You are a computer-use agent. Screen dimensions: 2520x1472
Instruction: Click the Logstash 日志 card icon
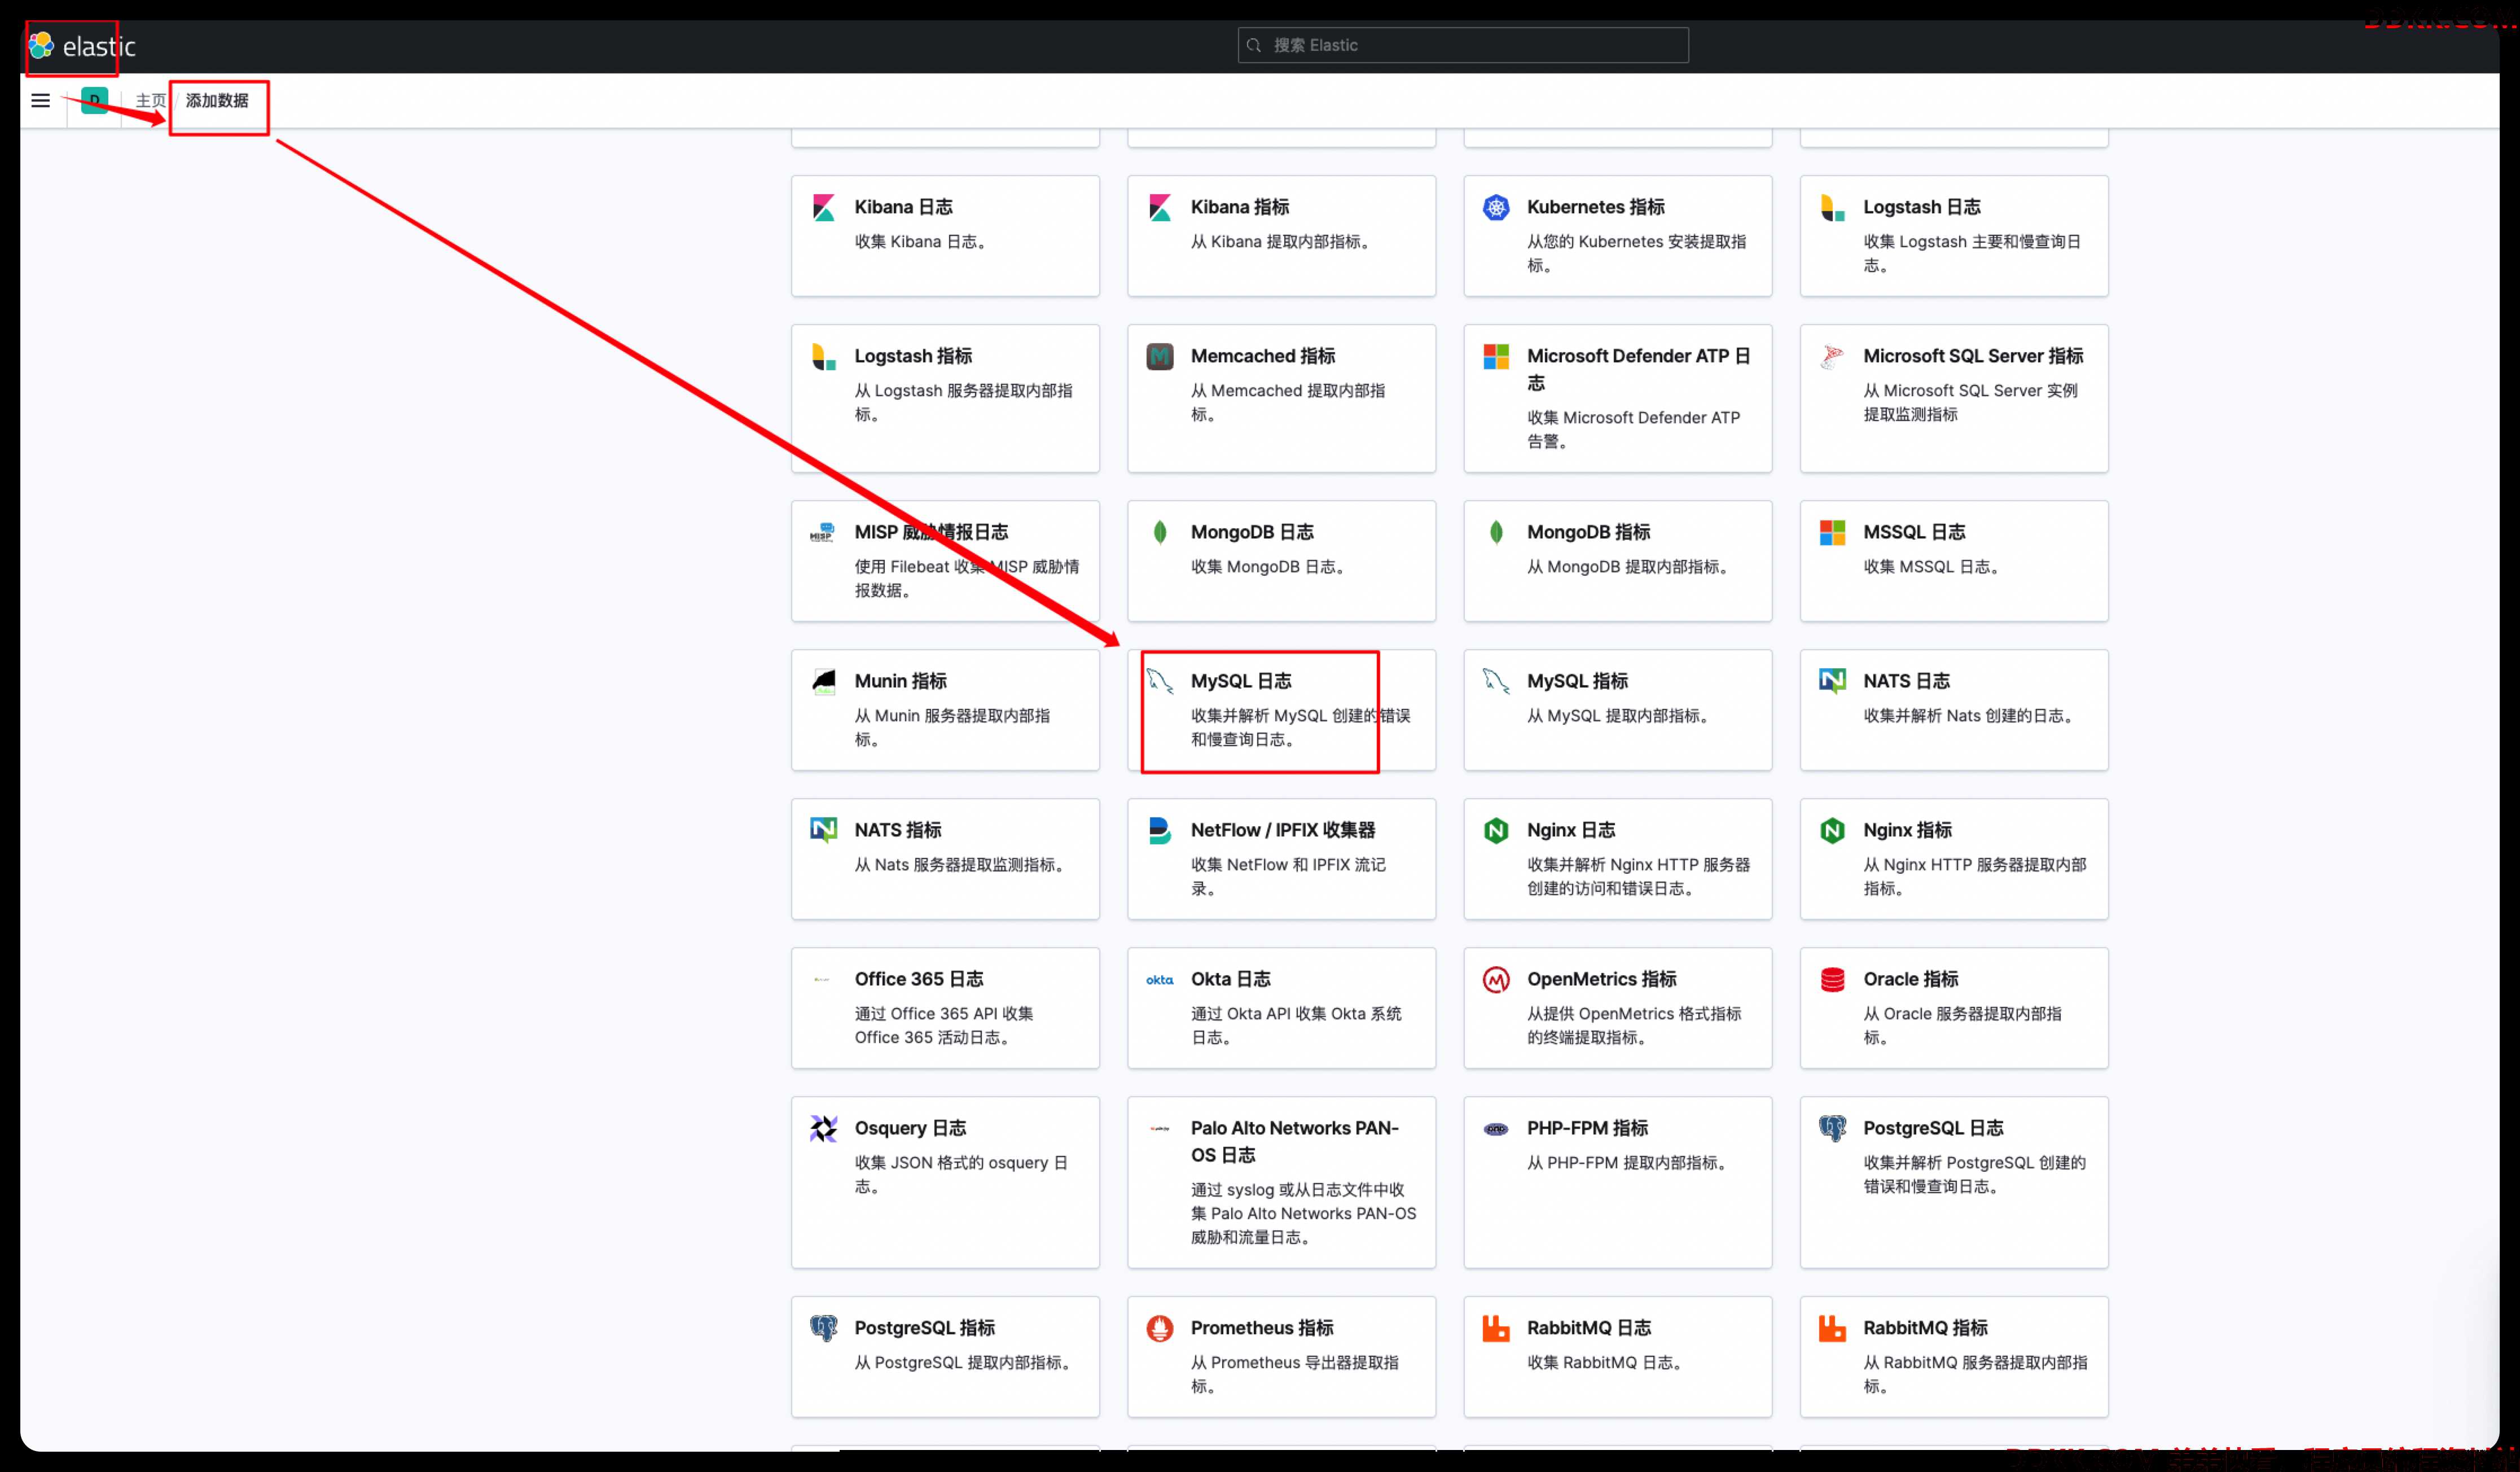tap(1832, 207)
